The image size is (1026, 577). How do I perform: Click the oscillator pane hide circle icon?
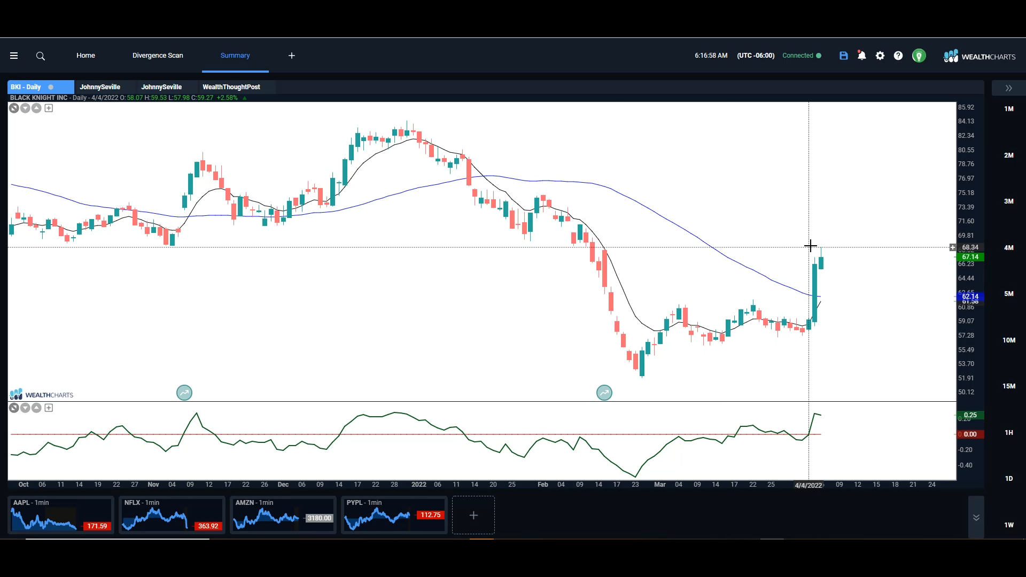(x=14, y=408)
